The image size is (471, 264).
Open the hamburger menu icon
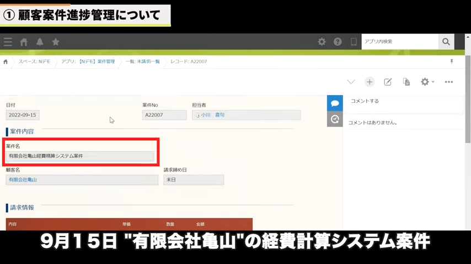[x=8, y=42]
